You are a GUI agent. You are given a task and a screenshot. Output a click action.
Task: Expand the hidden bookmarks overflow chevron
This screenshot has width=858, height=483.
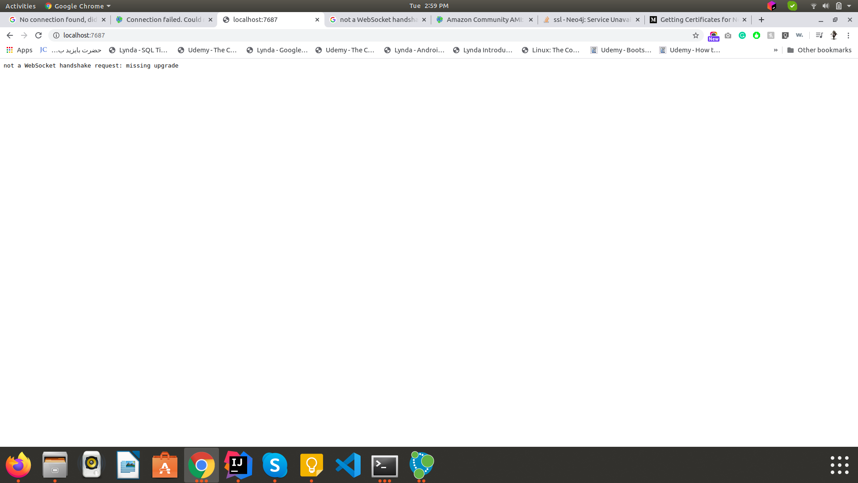pos(775,50)
